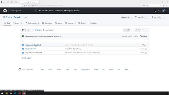The image size is (169, 95).
Task: Expand the Watch options dropdown arrow
Action: pyautogui.click(x=131, y=17)
